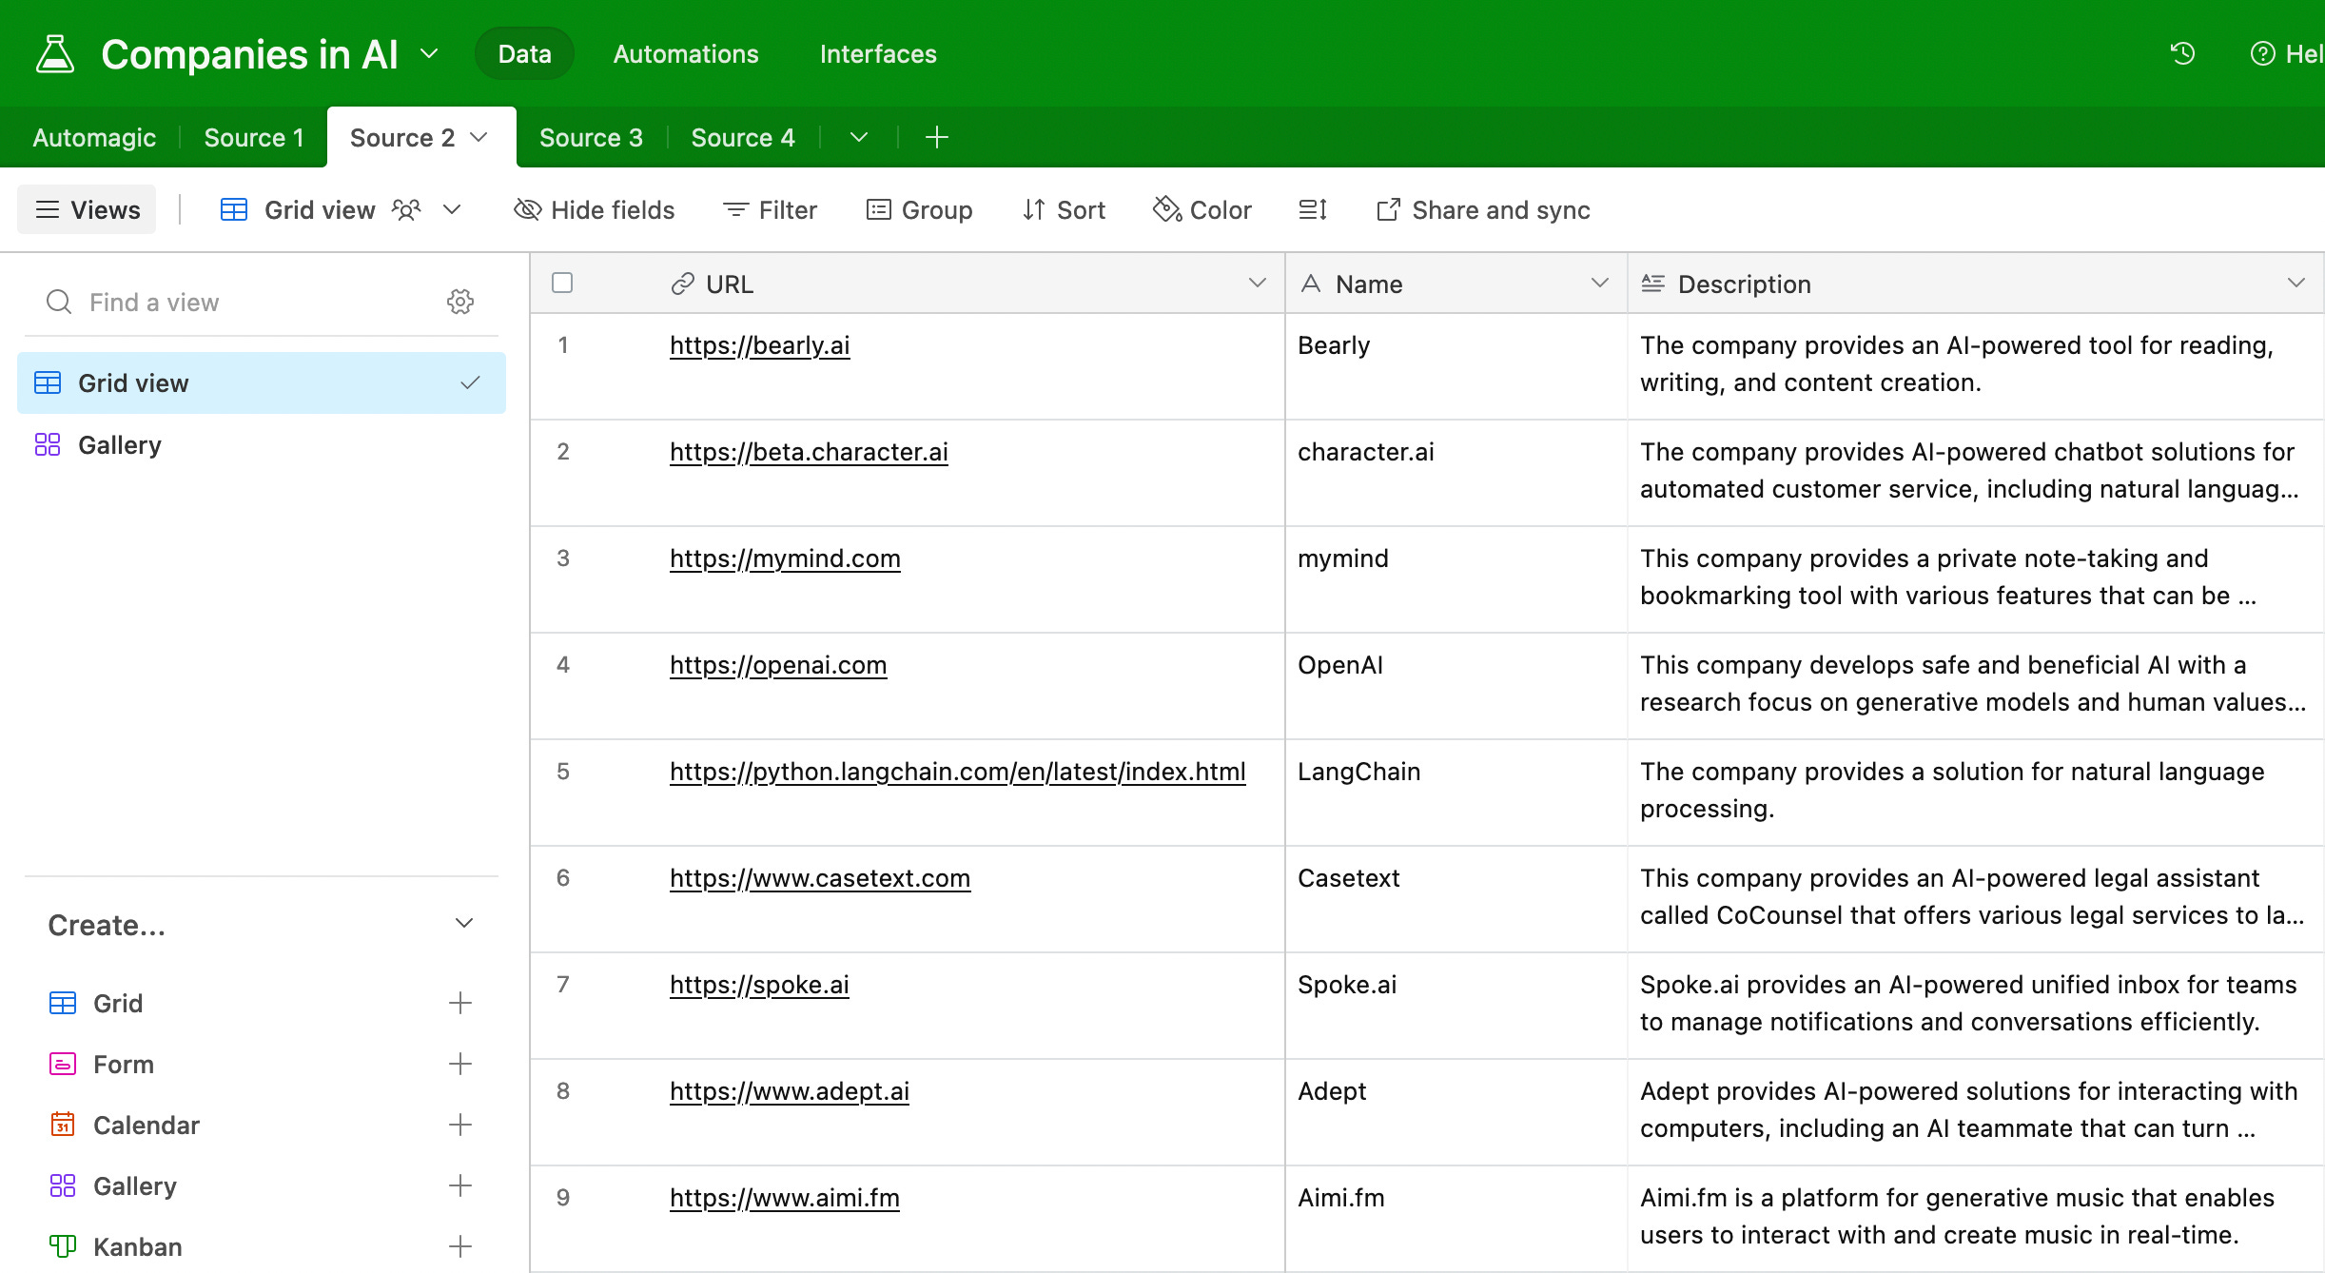Screen dimensions: 2325x1273
Task: Create a new Kanban view with its plus
Action: click(x=460, y=1246)
